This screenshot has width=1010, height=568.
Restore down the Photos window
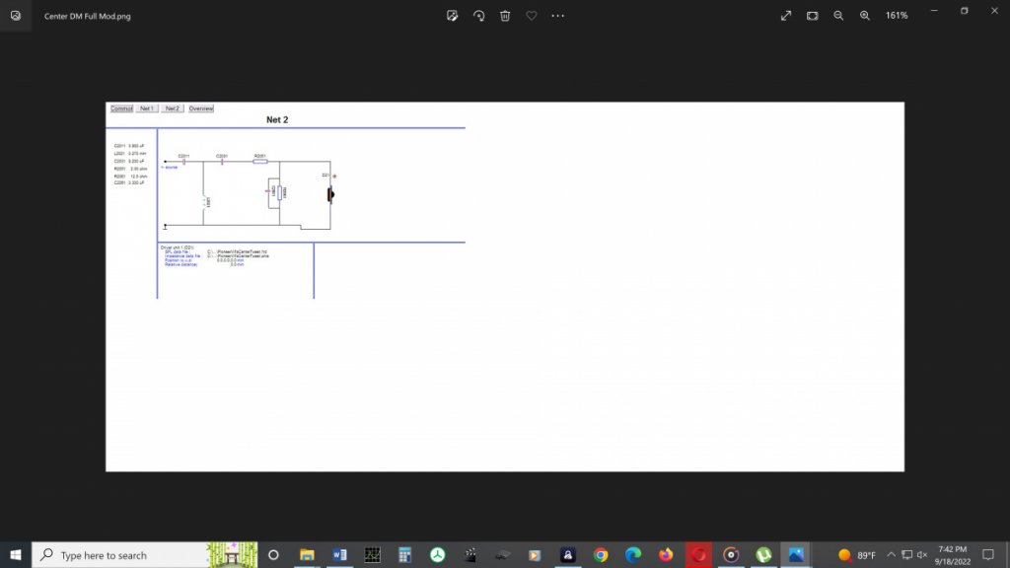(x=965, y=11)
